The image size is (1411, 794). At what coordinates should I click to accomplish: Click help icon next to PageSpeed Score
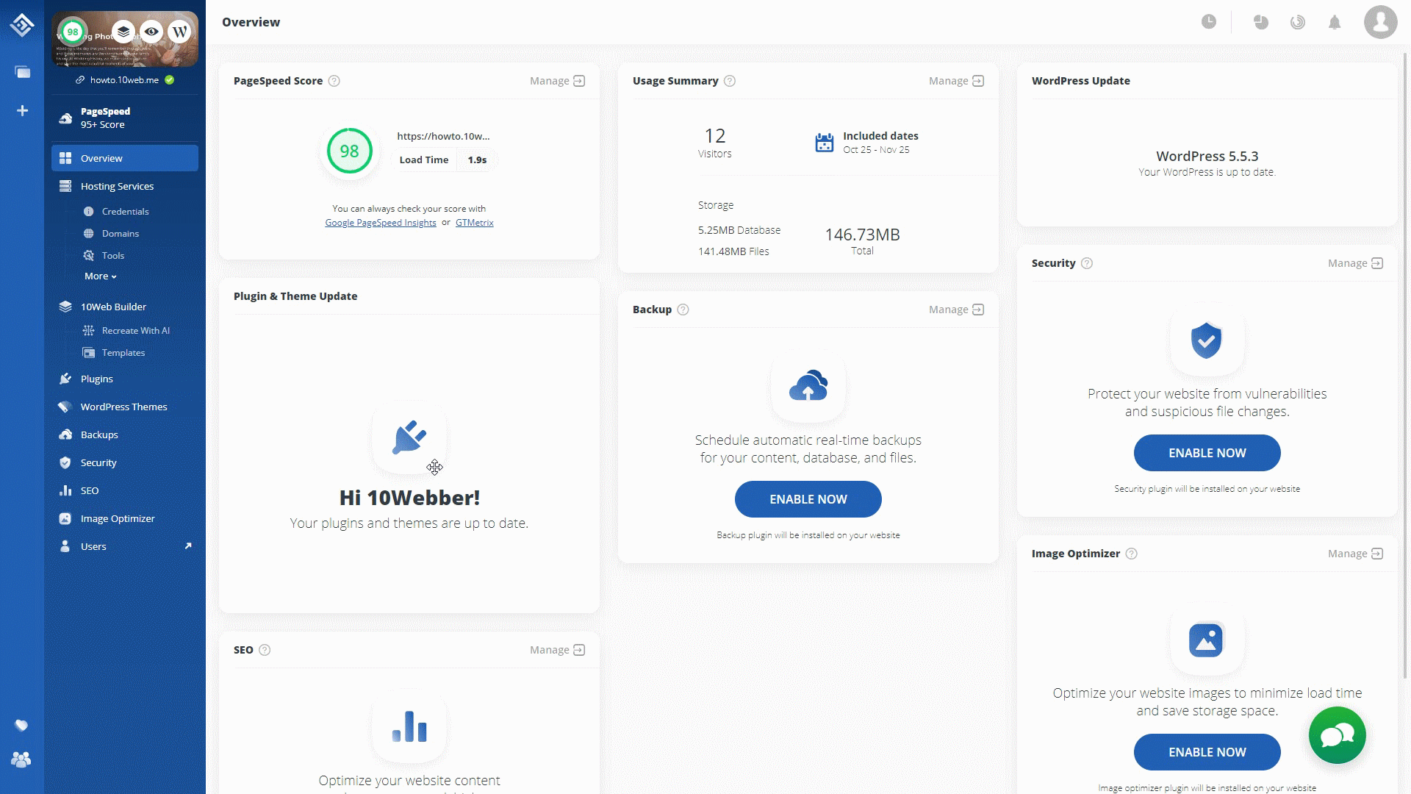[x=334, y=81]
